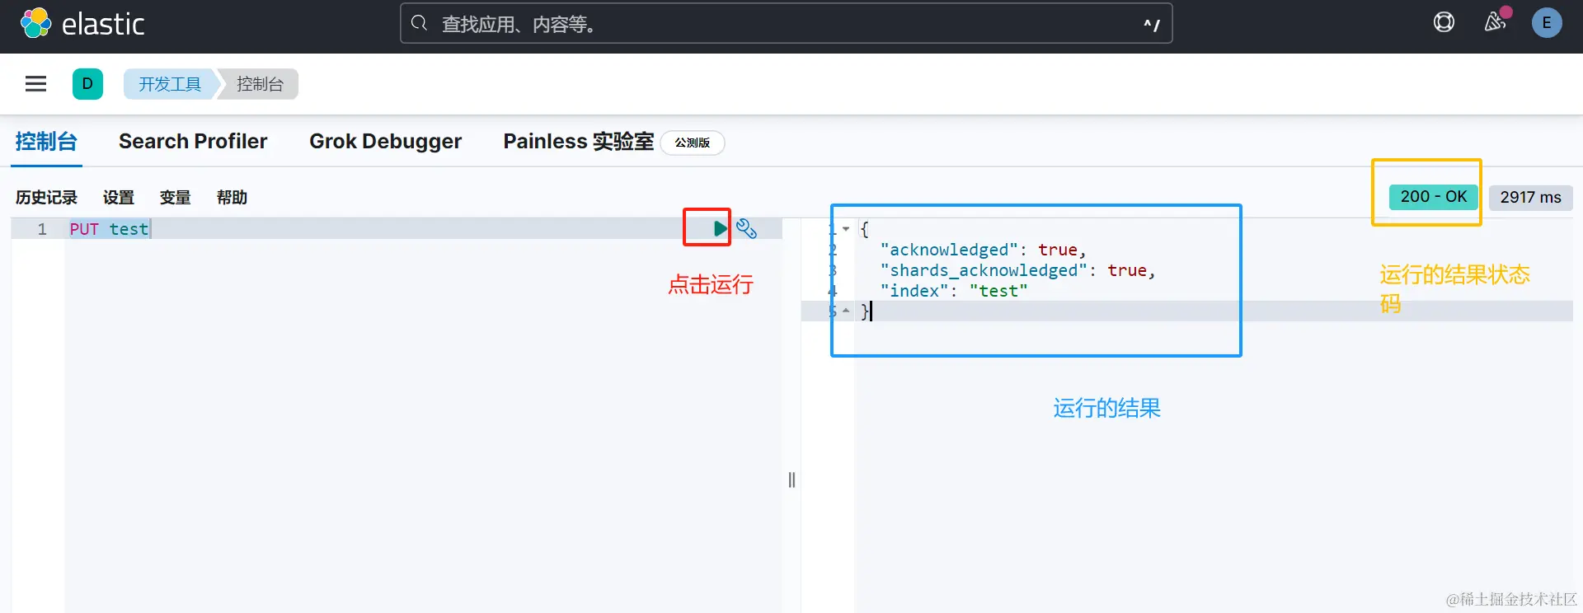Viewport: 1583px width, 613px height.
Task: Click the Elastic logo
Action: [82, 24]
